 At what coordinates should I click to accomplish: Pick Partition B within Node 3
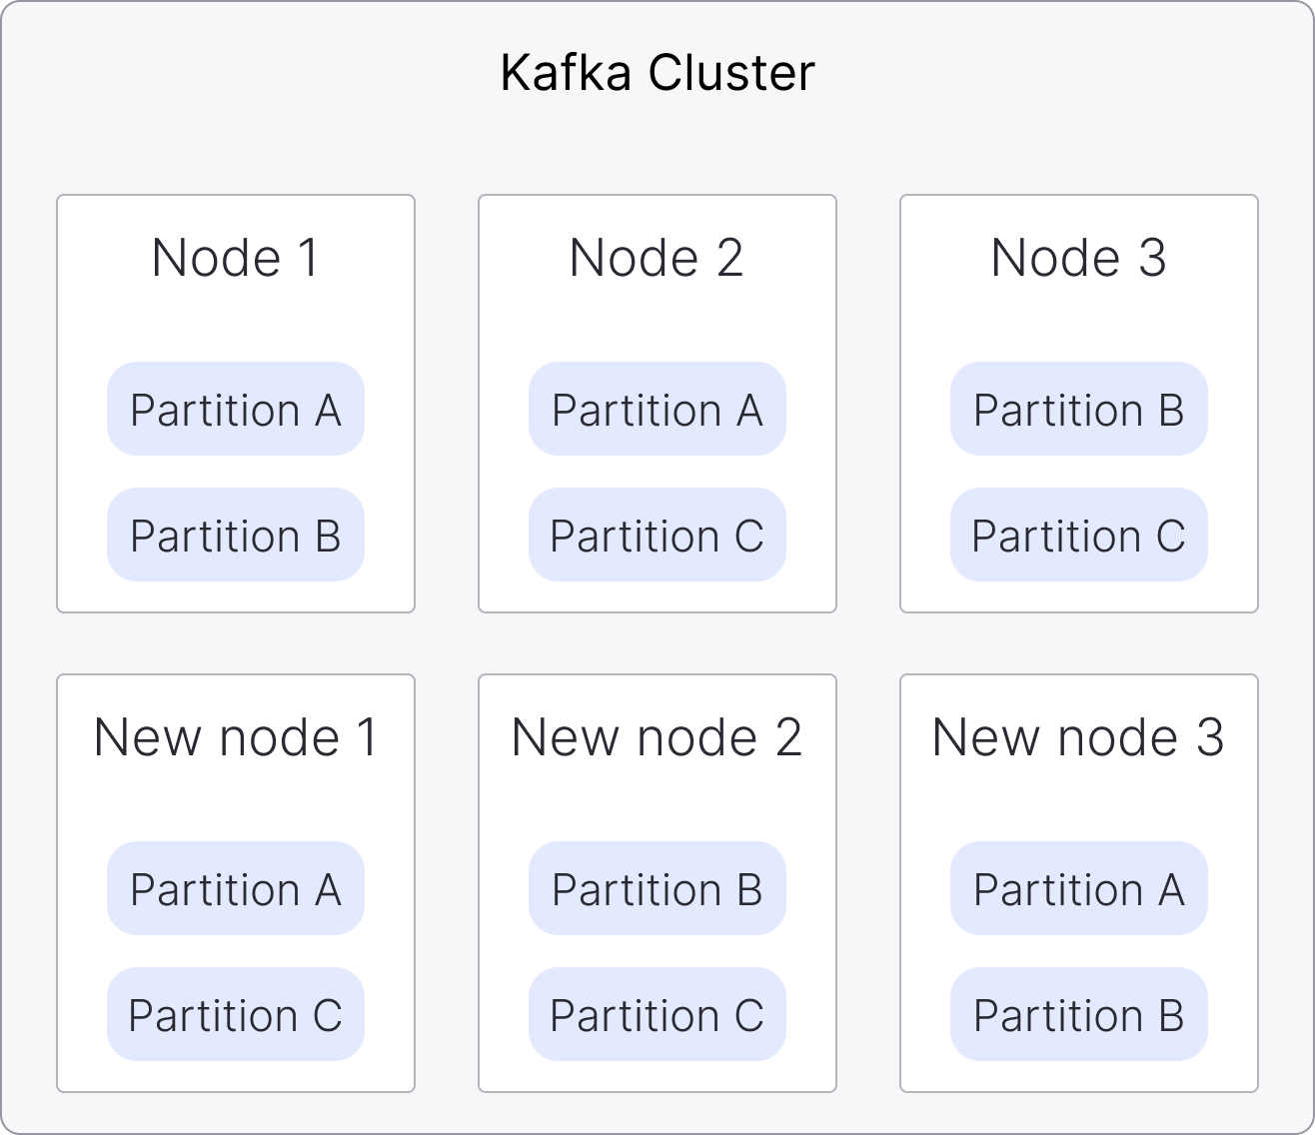coord(1078,410)
